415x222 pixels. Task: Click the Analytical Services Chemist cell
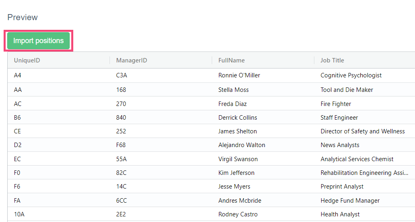click(357, 159)
